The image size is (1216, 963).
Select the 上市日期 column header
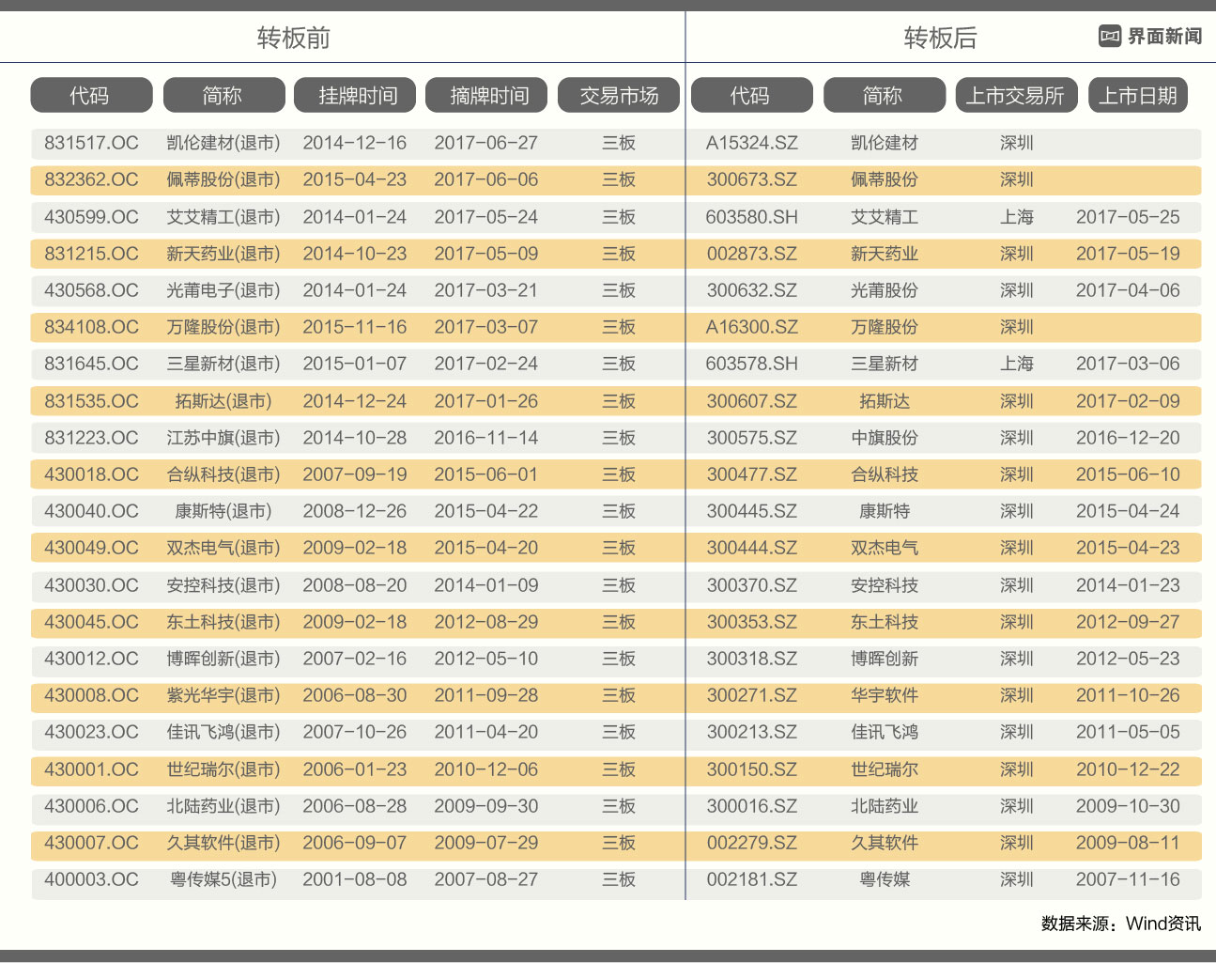coord(1138,95)
